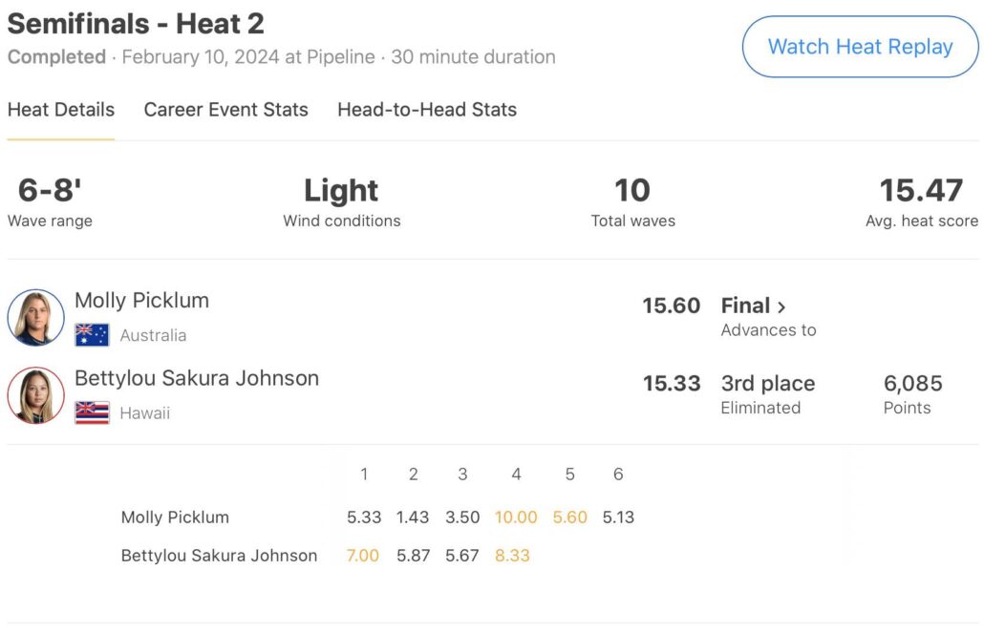Click Molly Picklum's 10.00 wave score
Viewport: 984px width, 633px height.
coord(516,517)
